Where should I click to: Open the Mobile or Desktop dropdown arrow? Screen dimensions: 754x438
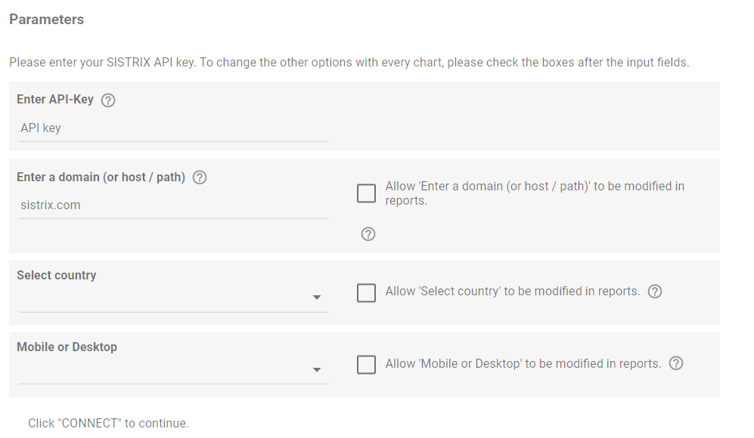pyautogui.click(x=316, y=370)
